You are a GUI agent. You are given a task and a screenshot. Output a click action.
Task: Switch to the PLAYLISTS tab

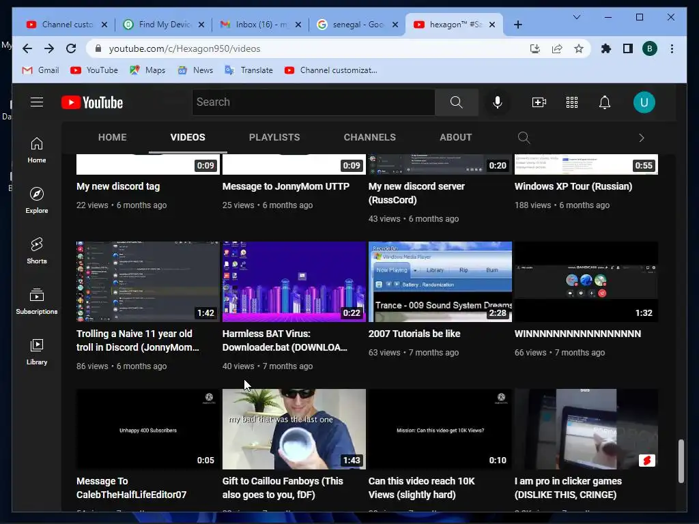point(274,137)
